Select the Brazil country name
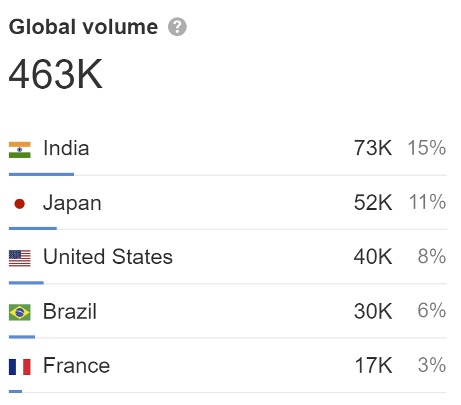 click(70, 311)
